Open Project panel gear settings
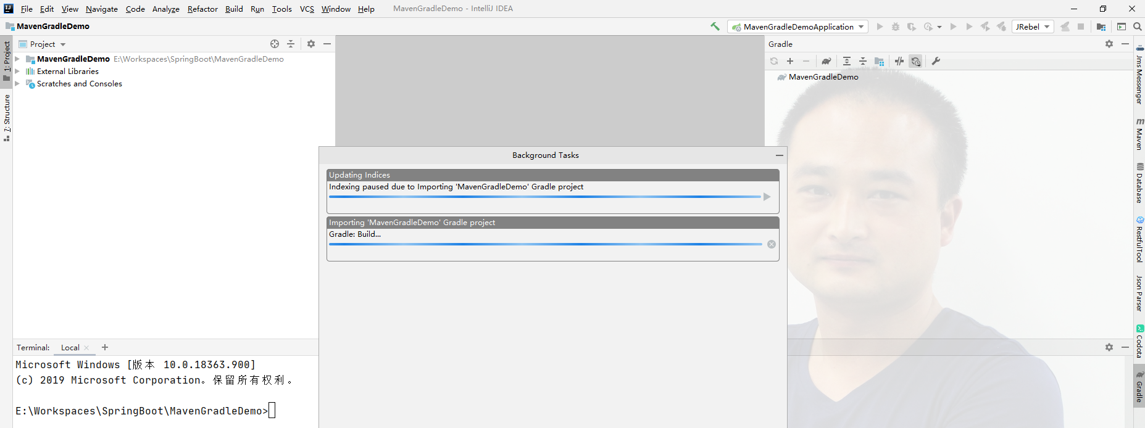This screenshot has height=428, width=1145. click(311, 44)
